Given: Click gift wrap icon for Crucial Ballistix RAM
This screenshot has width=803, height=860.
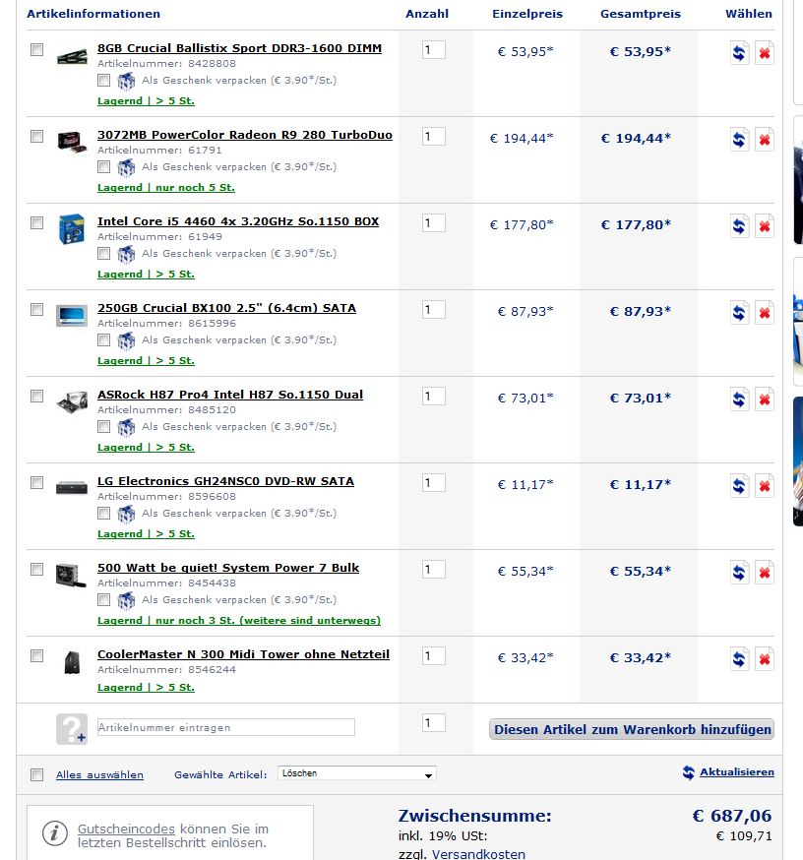Looking at the screenshot, I should point(126,81).
